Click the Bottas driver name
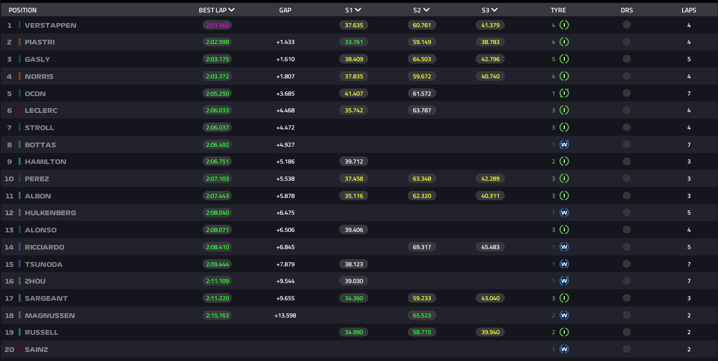Viewport: 718px width, 361px height. (x=40, y=145)
